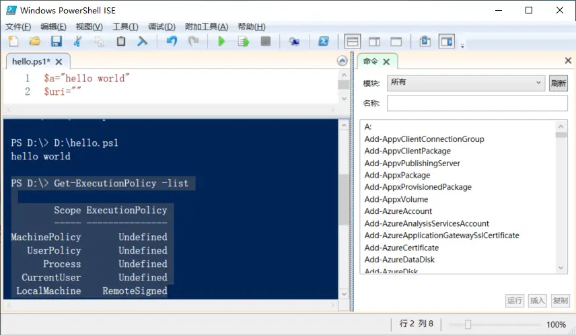Open the module dropdown showing 所有
This screenshot has width=576, height=335.
(x=465, y=83)
